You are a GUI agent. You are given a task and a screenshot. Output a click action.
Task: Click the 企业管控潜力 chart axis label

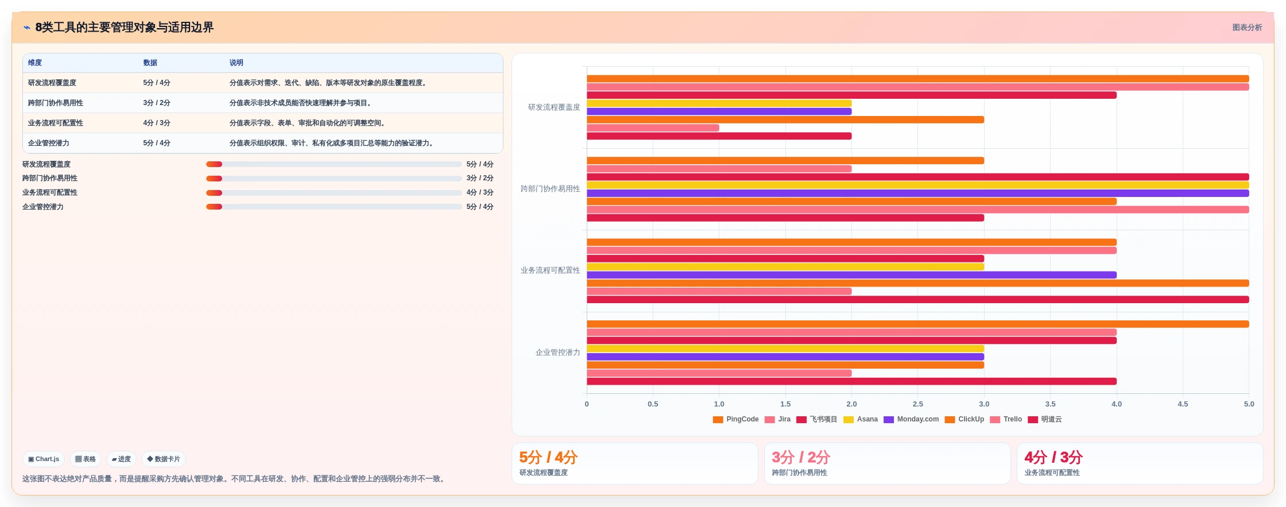click(558, 353)
